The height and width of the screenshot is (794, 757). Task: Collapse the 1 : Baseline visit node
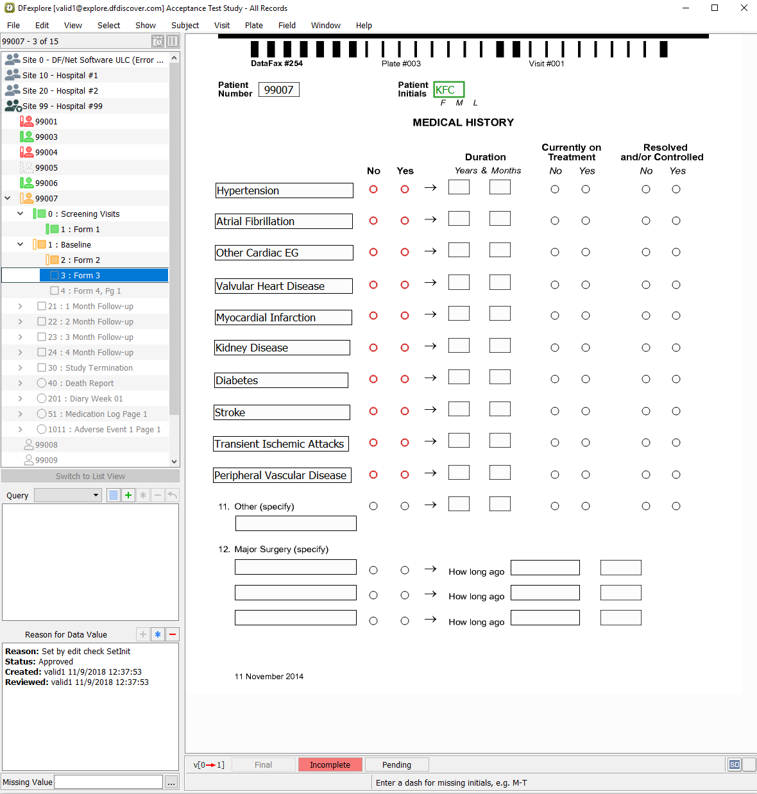pos(20,244)
